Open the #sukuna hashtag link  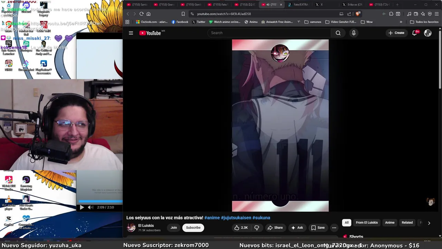[261, 218]
